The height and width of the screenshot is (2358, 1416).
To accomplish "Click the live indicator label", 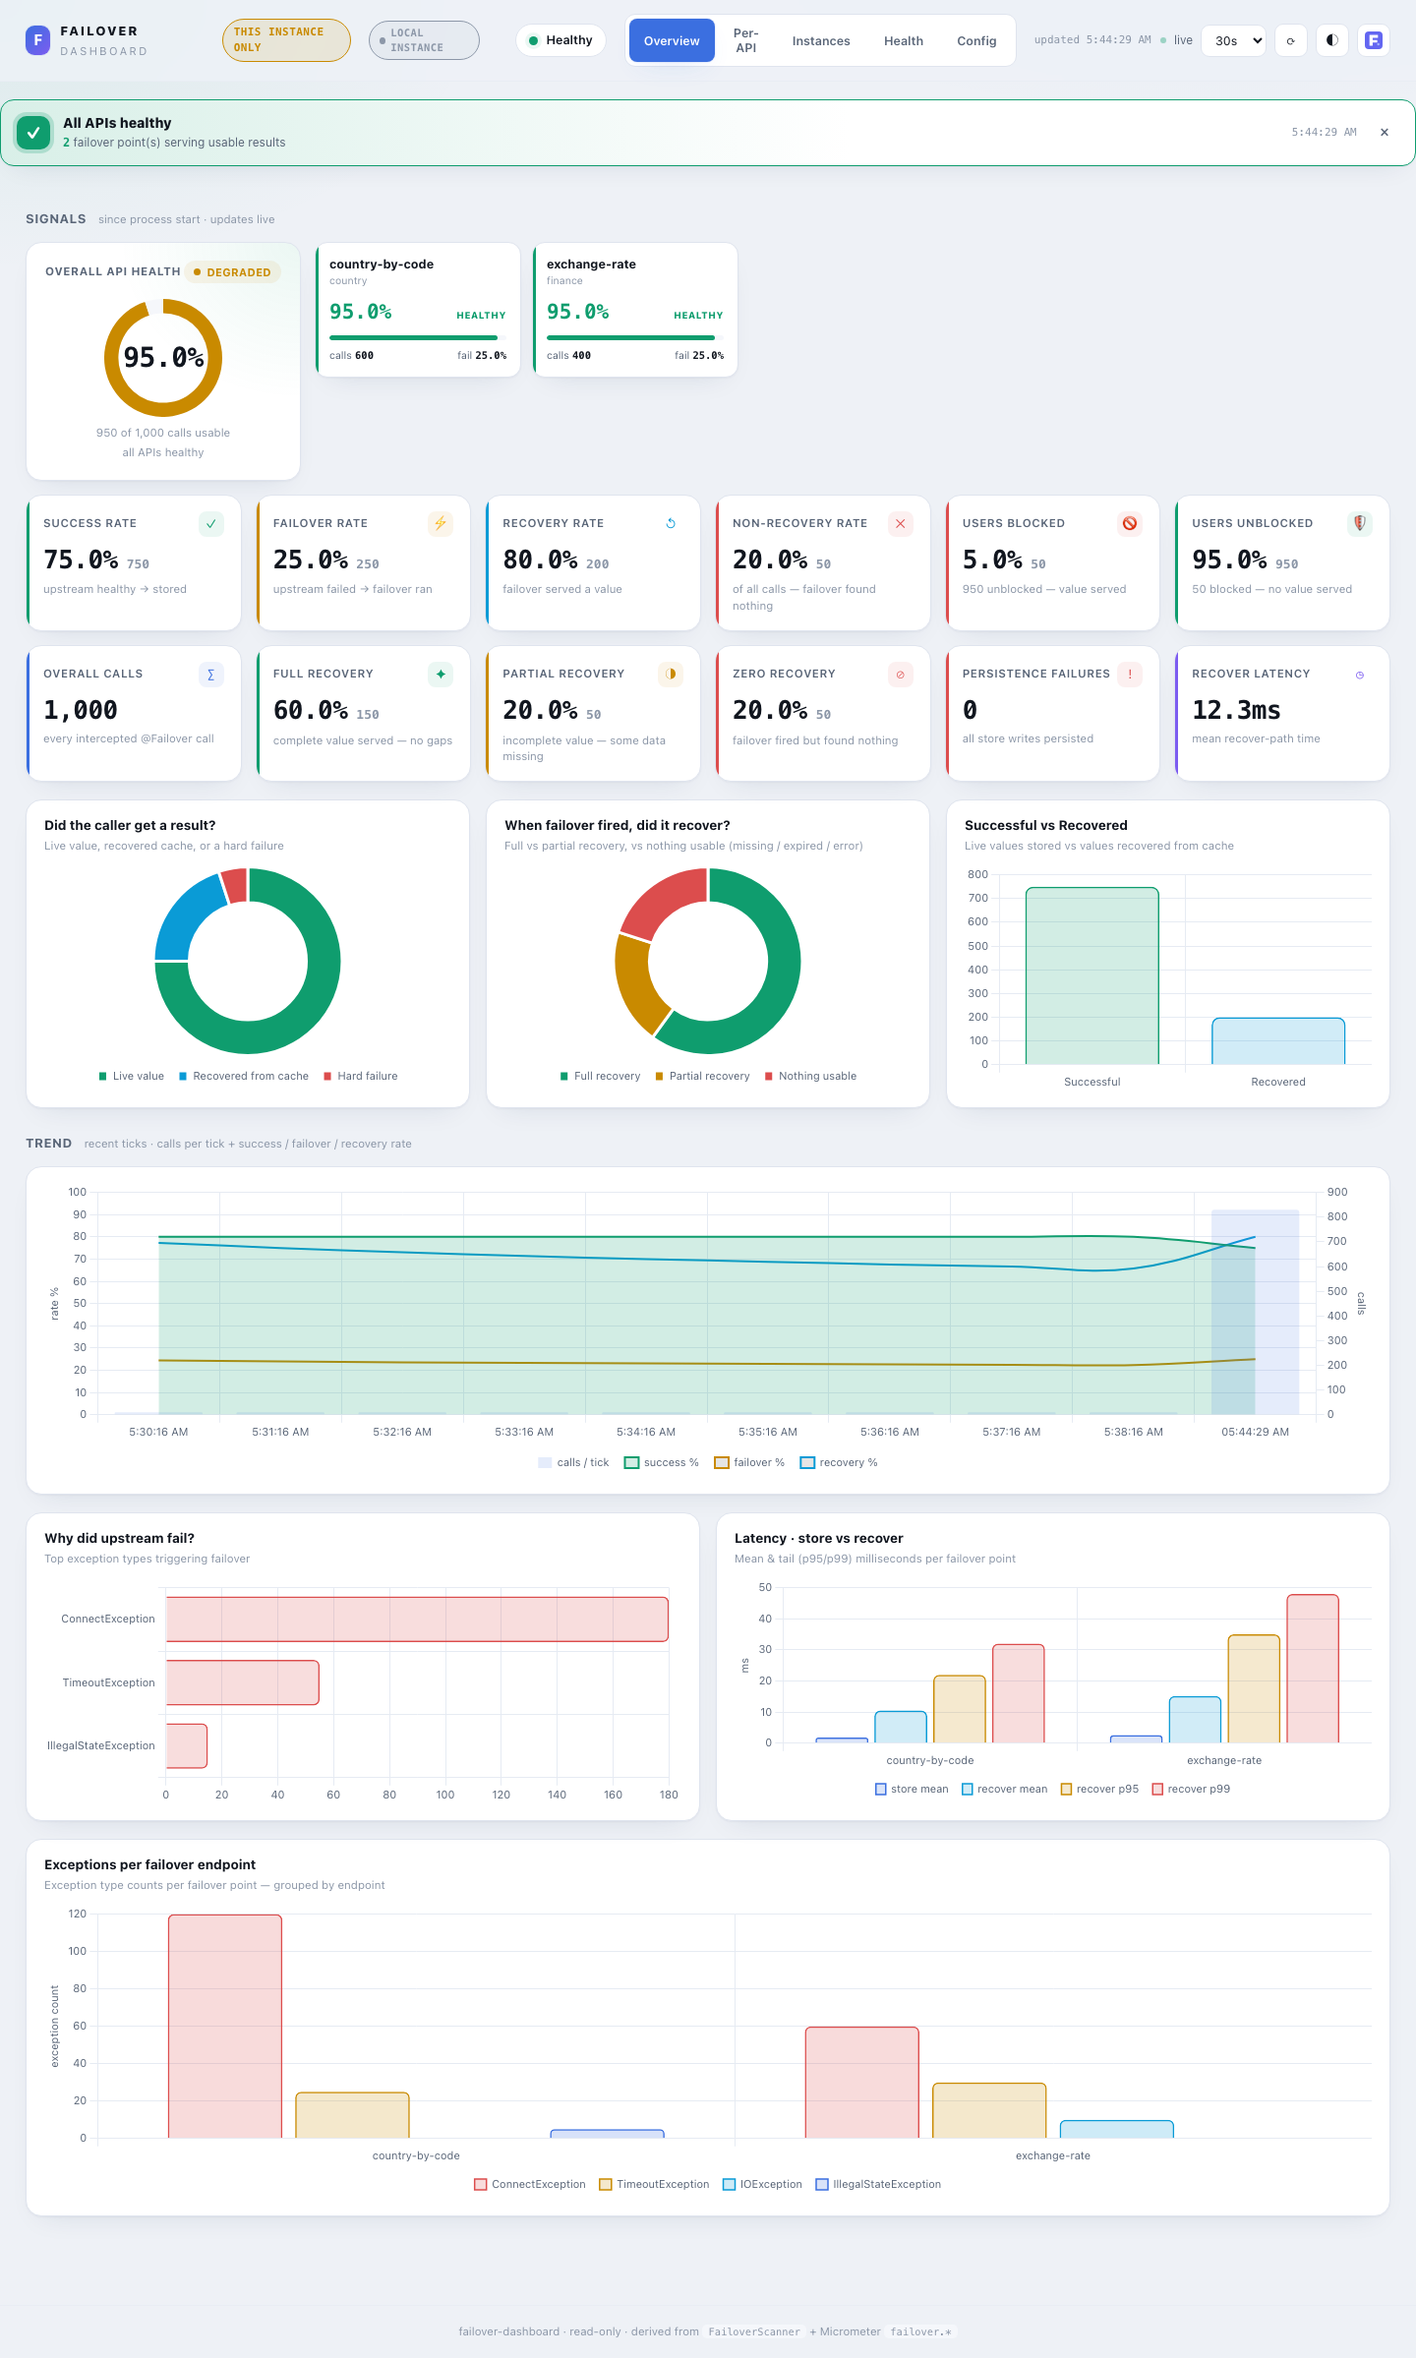I will (1183, 40).
